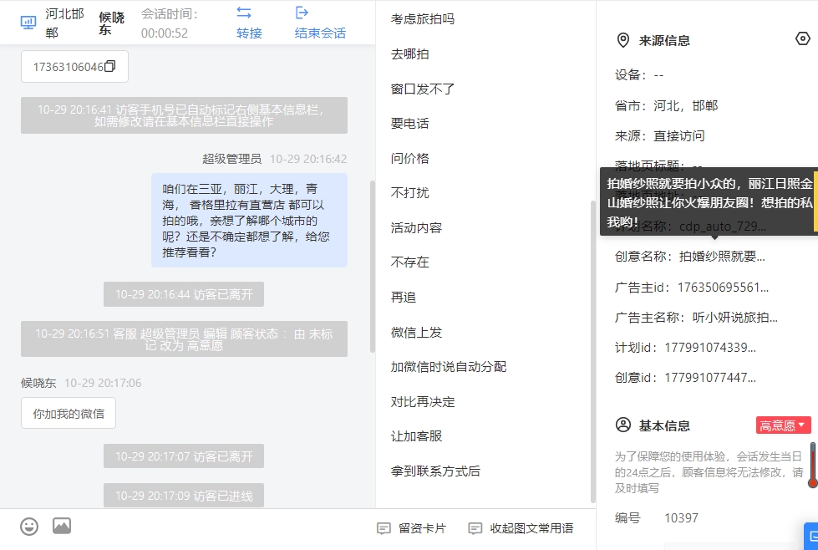
Task: Choose the 对比再决定 quick reply
Action: pyautogui.click(x=423, y=402)
